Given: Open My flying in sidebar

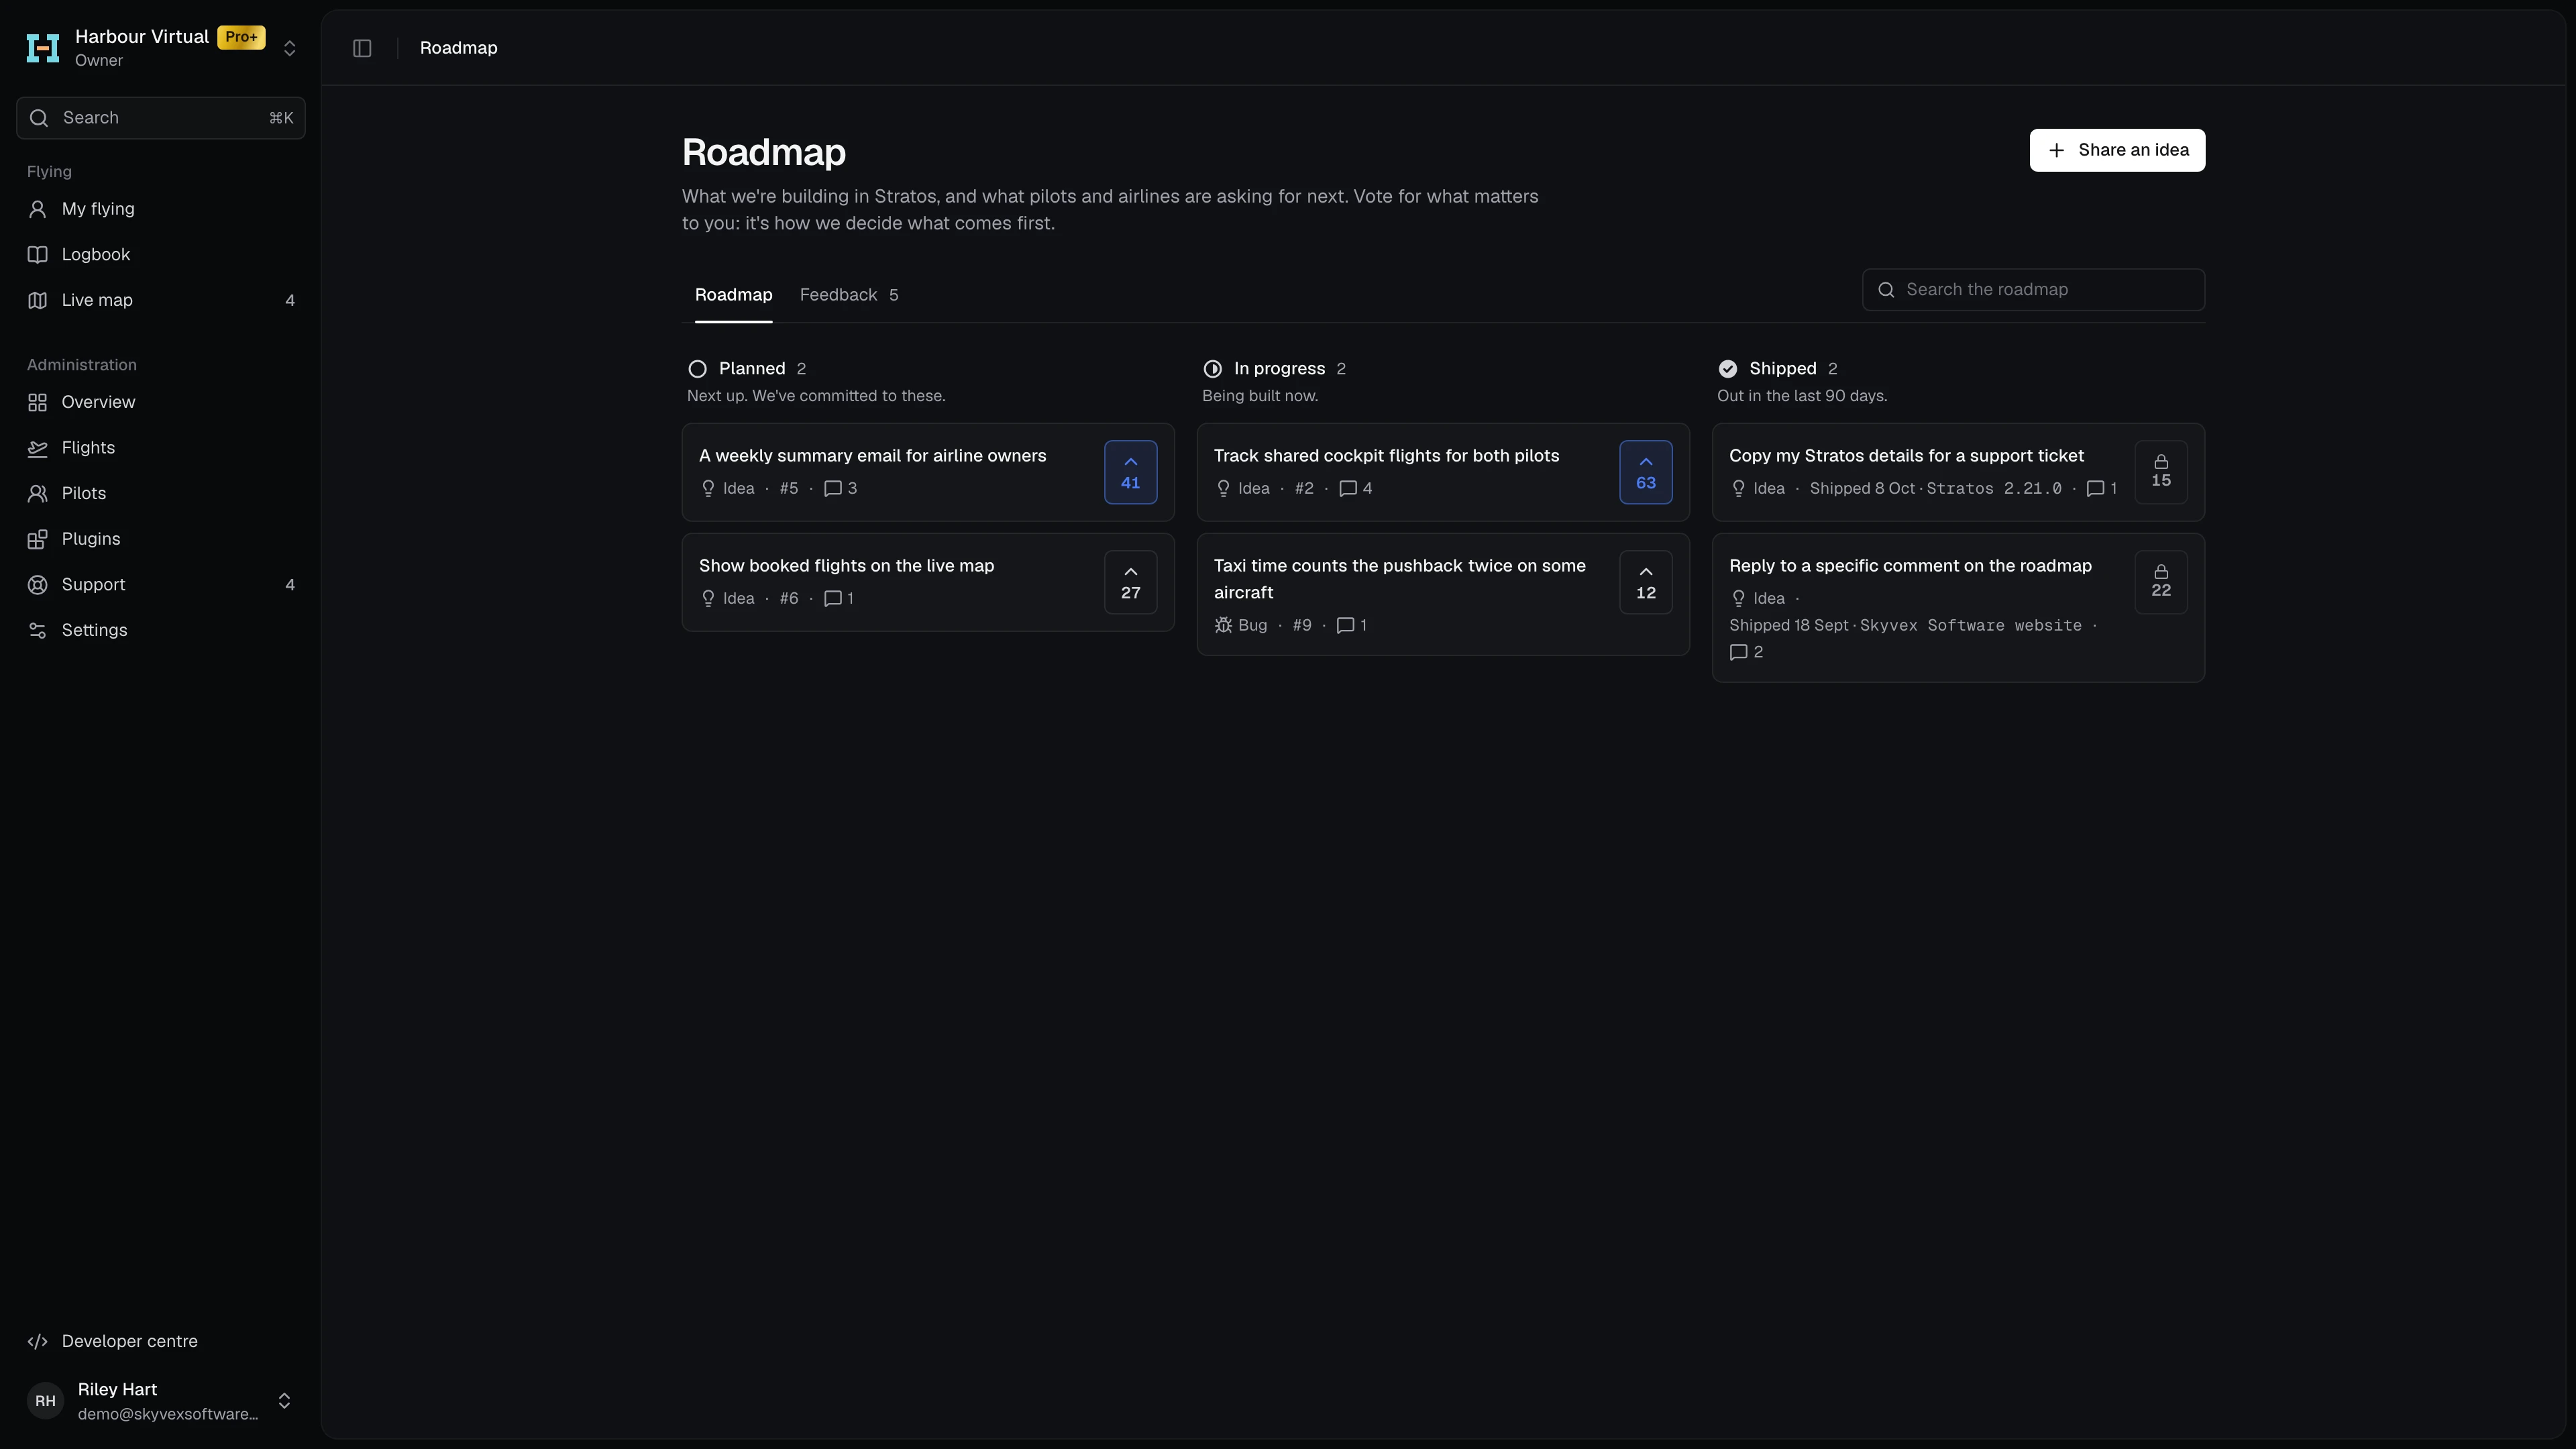Looking at the screenshot, I should pos(161,209).
